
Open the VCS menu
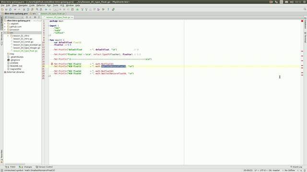(62, 5)
